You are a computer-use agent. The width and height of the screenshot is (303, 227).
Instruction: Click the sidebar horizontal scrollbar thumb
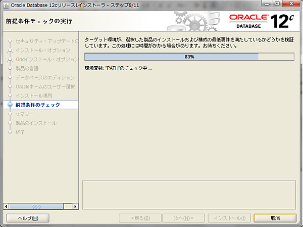pyautogui.click(x=36, y=206)
